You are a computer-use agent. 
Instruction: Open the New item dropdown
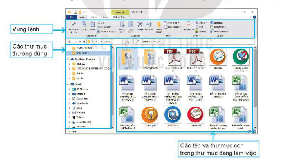click(172, 23)
